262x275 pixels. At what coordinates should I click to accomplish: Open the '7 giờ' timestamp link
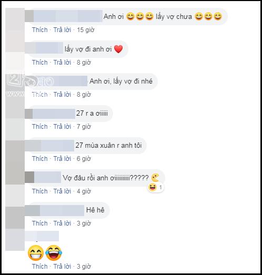point(84,127)
